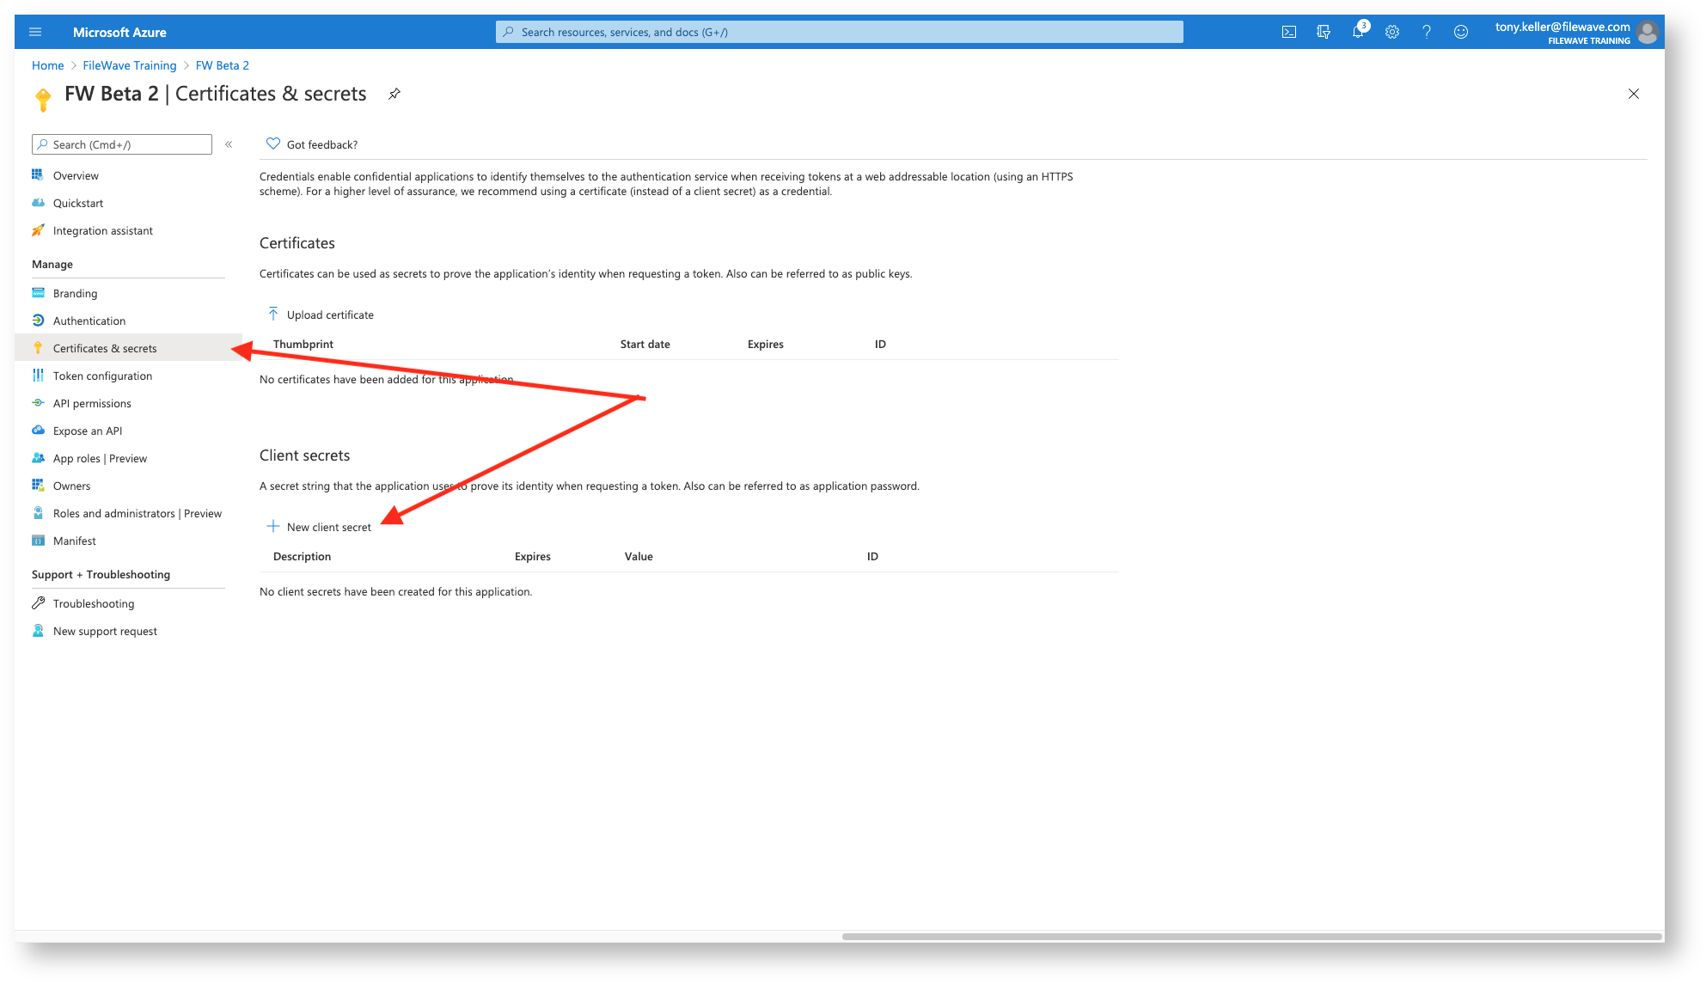The width and height of the screenshot is (1706, 984).
Task: Select Certificates & secrets menu item
Action: 128,348
